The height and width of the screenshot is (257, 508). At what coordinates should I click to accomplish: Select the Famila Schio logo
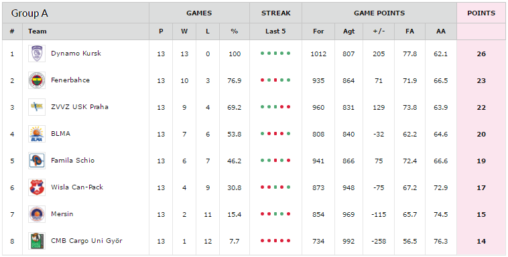coord(37,161)
